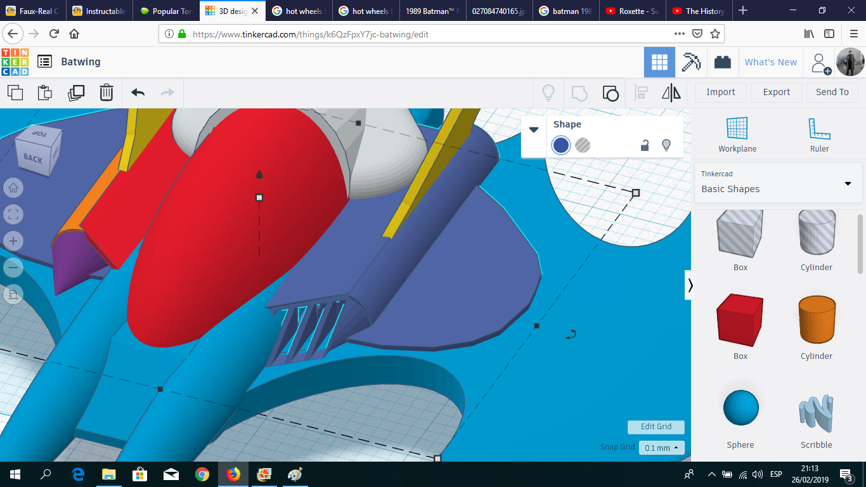Open the design list menu icon
Viewport: 866px width, 487px height.
pos(45,62)
